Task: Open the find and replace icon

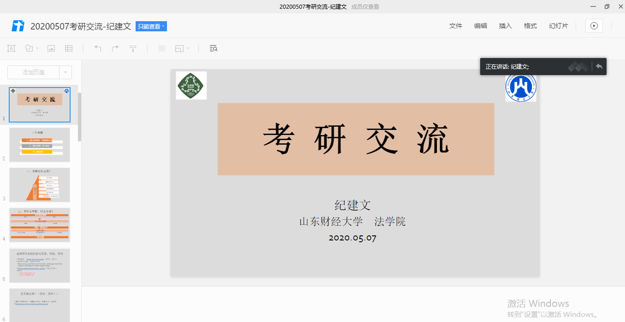Action: click(213, 48)
